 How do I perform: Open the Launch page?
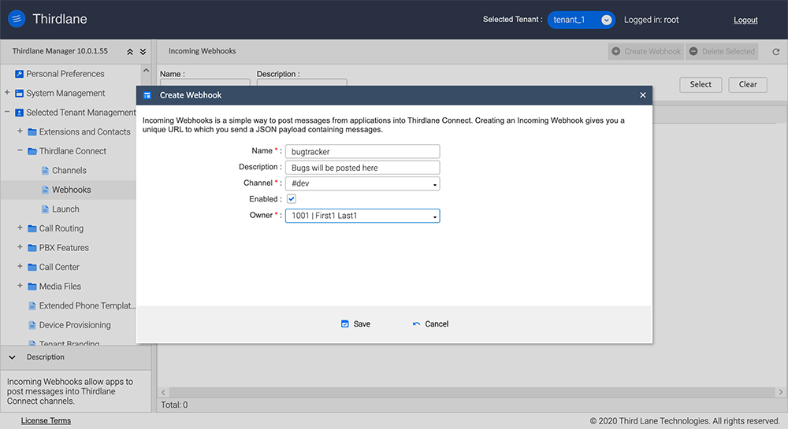[65, 209]
